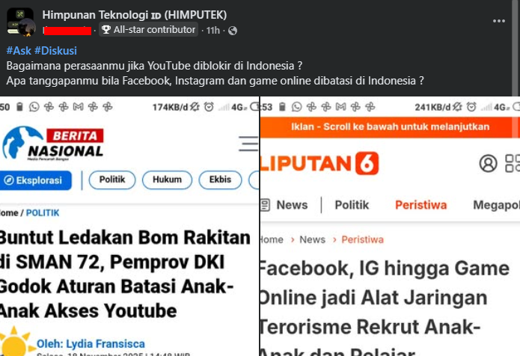
Task: Click the trophy All-star contributor badge
Action: (x=149, y=30)
